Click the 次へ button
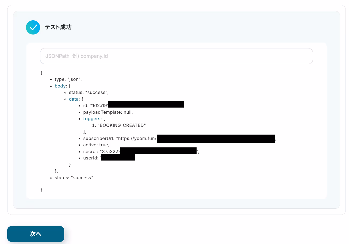349x244 pixels. pos(36,234)
